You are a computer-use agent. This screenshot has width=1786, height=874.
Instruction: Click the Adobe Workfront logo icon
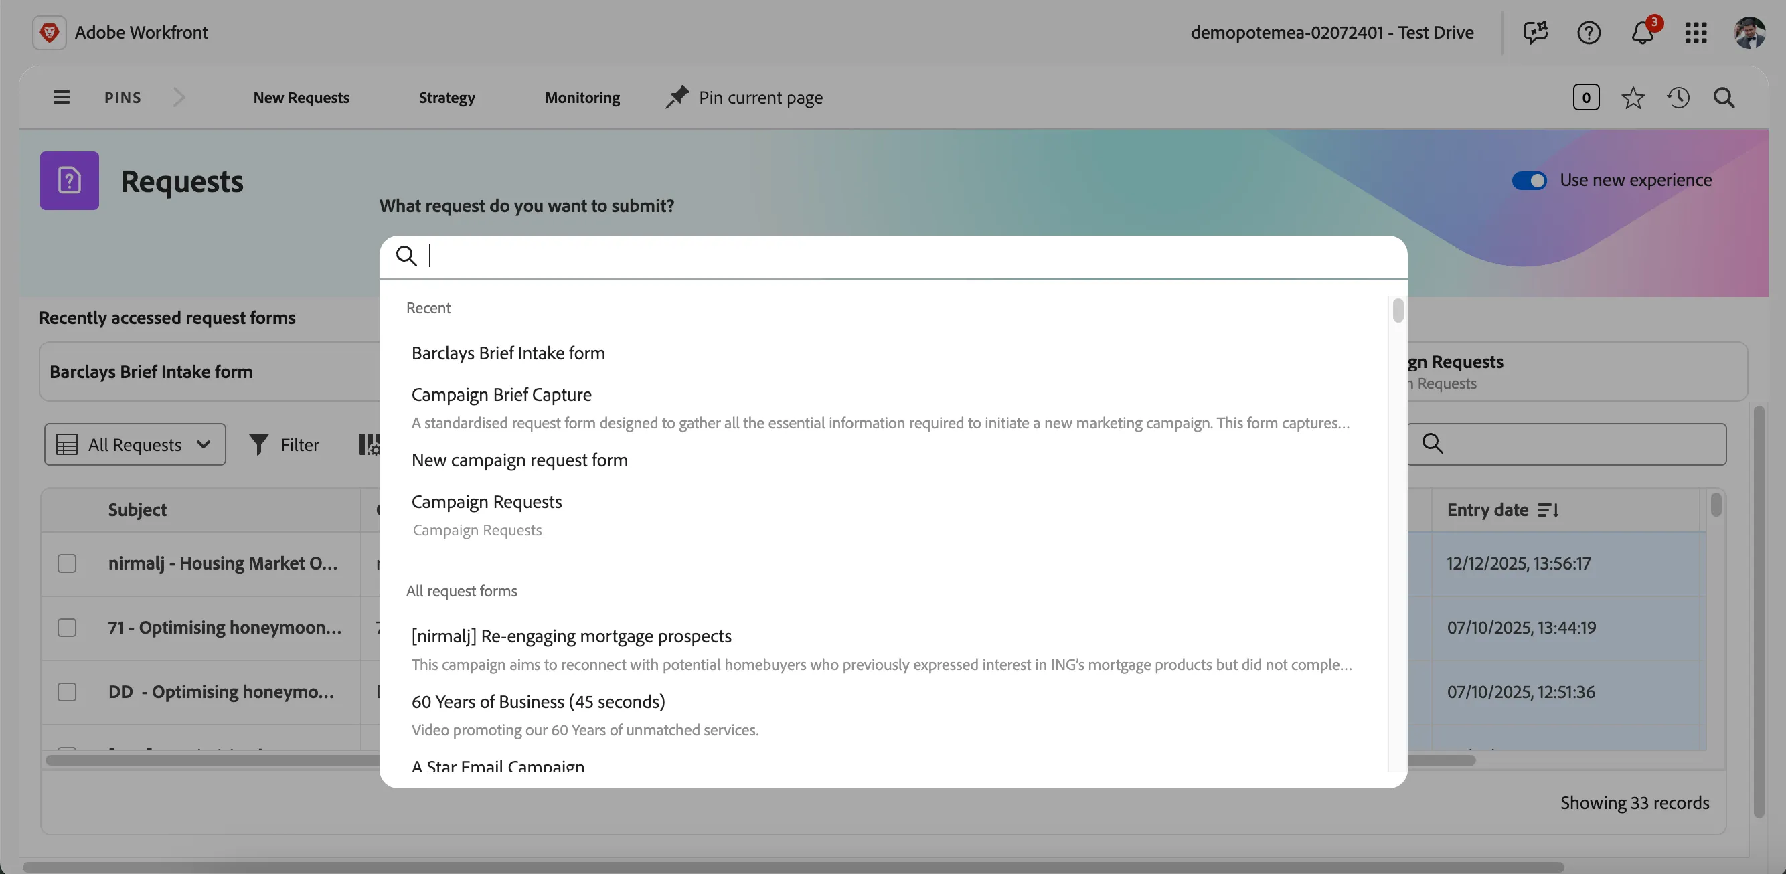50,33
